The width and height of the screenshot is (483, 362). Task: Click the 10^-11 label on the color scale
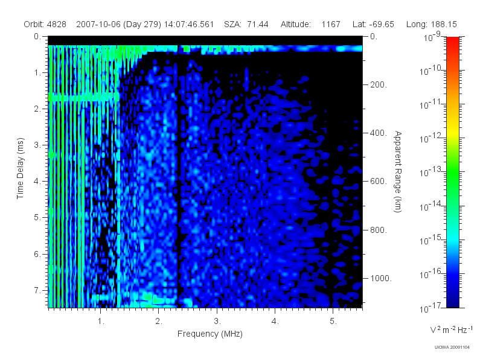point(431,104)
